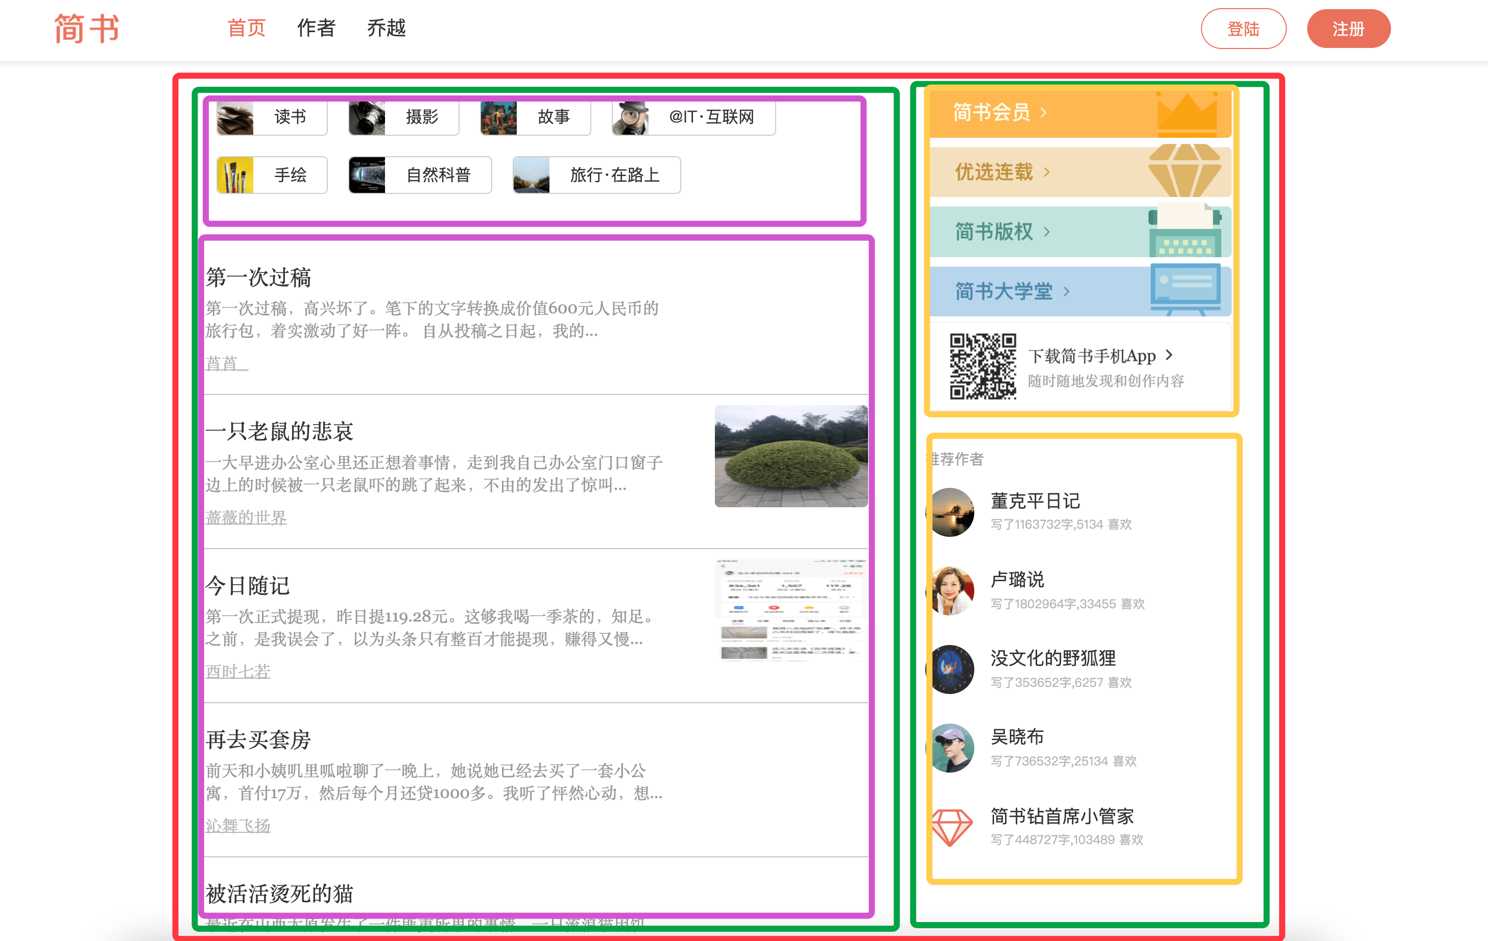Open recommended author 简书钻首席小管家

(x=1062, y=816)
